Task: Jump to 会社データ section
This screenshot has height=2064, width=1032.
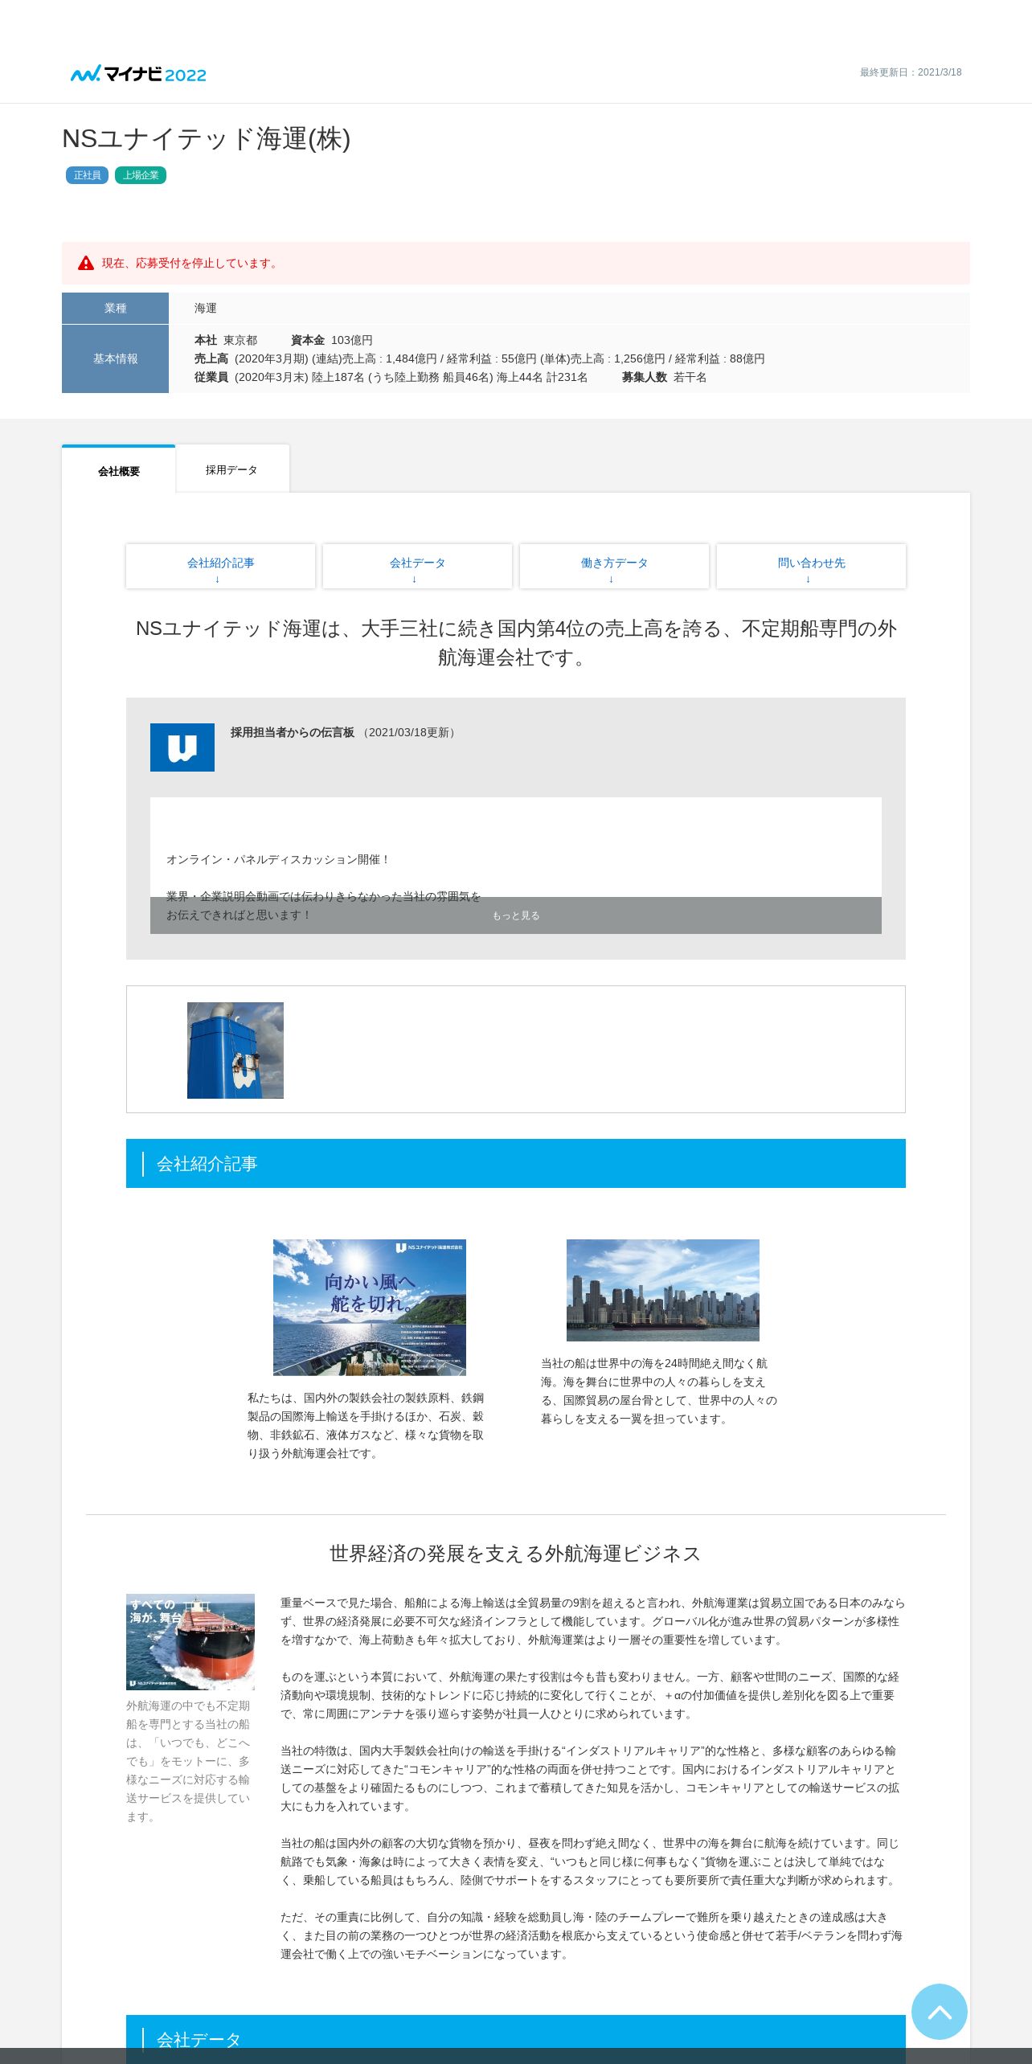Action: tap(417, 567)
